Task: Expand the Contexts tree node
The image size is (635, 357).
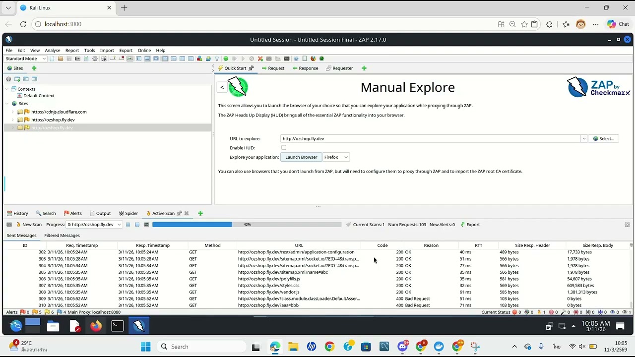Action: point(7,89)
